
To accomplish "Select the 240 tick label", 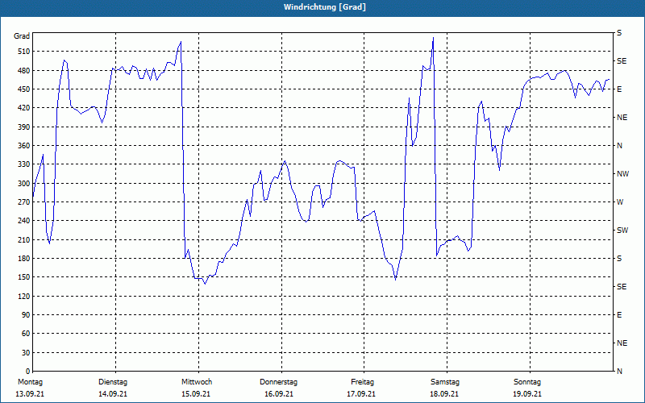I will [x=24, y=221].
